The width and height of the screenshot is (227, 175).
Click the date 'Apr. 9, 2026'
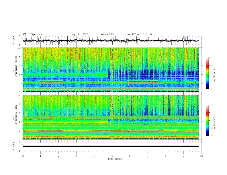(80, 34)
